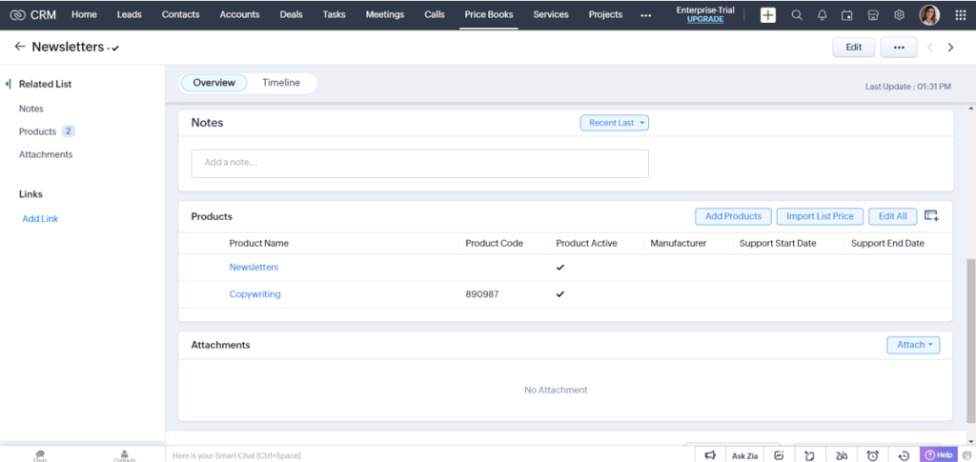Open the Copywriting product link
The height and width of the screenshot is (462, 976).
[x=254, y=294]
